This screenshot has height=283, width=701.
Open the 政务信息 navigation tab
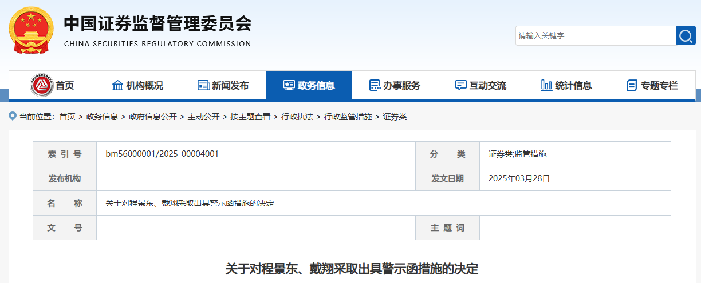(x=309, y=86)
